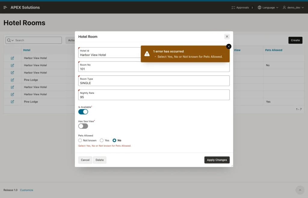Expand the demo_dev user menu chevron
This screenshot has height=198, width=308.
[x=303, y=8]
